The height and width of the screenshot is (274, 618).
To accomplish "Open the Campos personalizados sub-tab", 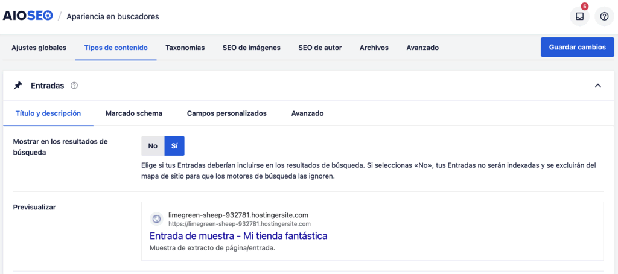I will click(x=226, y=113).
